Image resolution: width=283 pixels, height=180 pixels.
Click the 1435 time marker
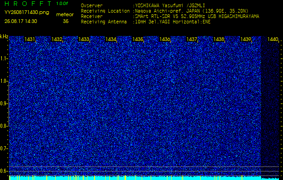click(x=138, y=39)
